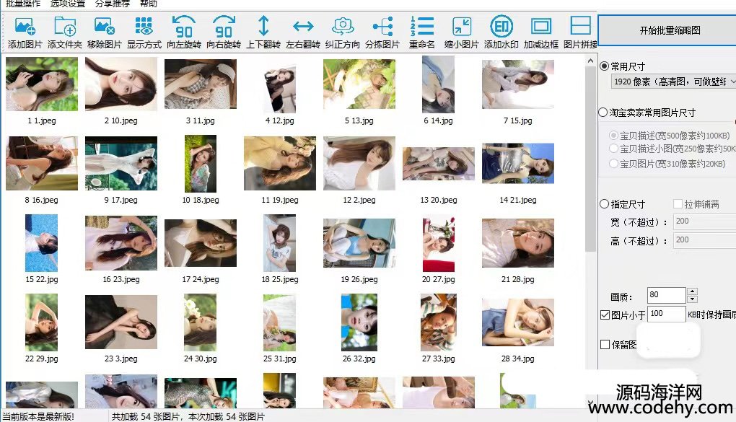Viewport: 736px width, 422px height.
Task: Open the 分享推荐 menu
Action: (x=112, y=4)
